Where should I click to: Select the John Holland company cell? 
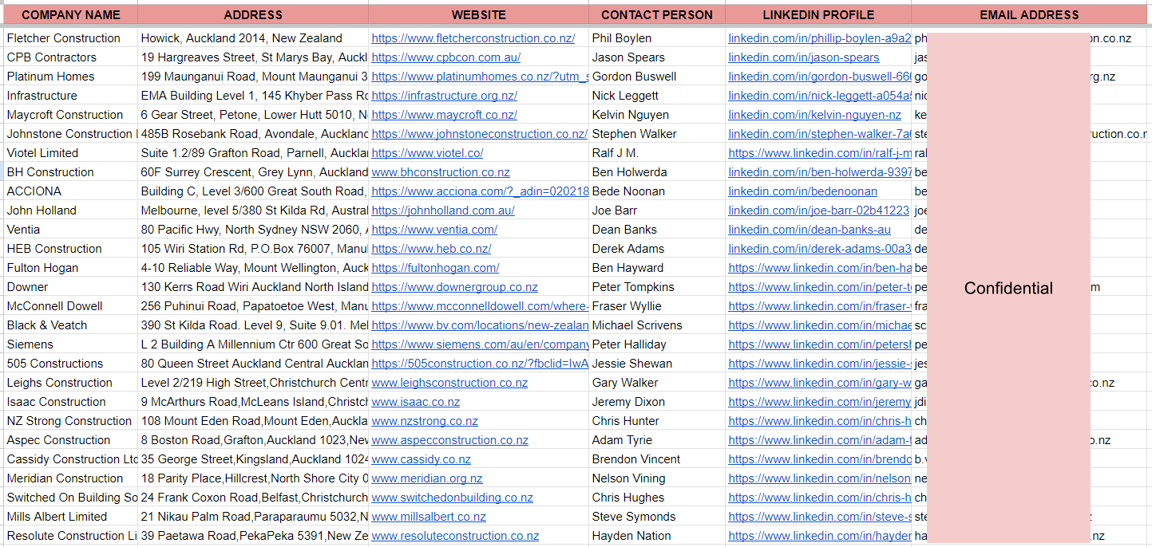pos(69,211)
